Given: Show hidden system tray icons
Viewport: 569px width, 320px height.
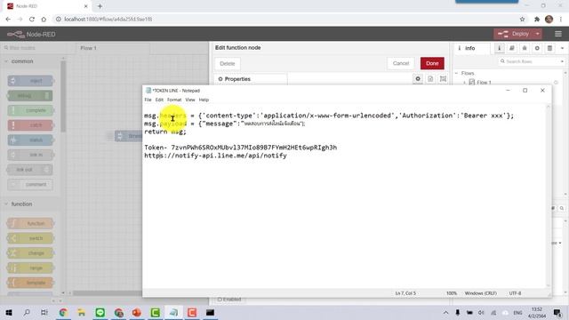Looking at the screenshot, I should (x=445, y=312).
